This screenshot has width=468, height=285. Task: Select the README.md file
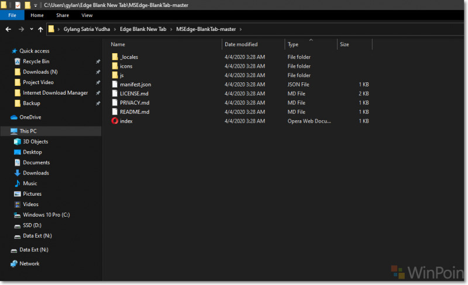click(x=135, y=112)
